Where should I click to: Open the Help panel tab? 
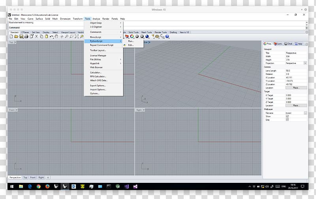[x=299, y=44]
